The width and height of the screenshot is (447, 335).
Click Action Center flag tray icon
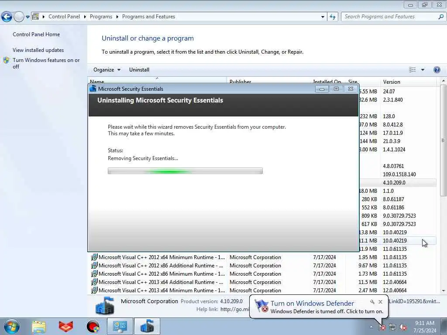[x=382, y=327]
